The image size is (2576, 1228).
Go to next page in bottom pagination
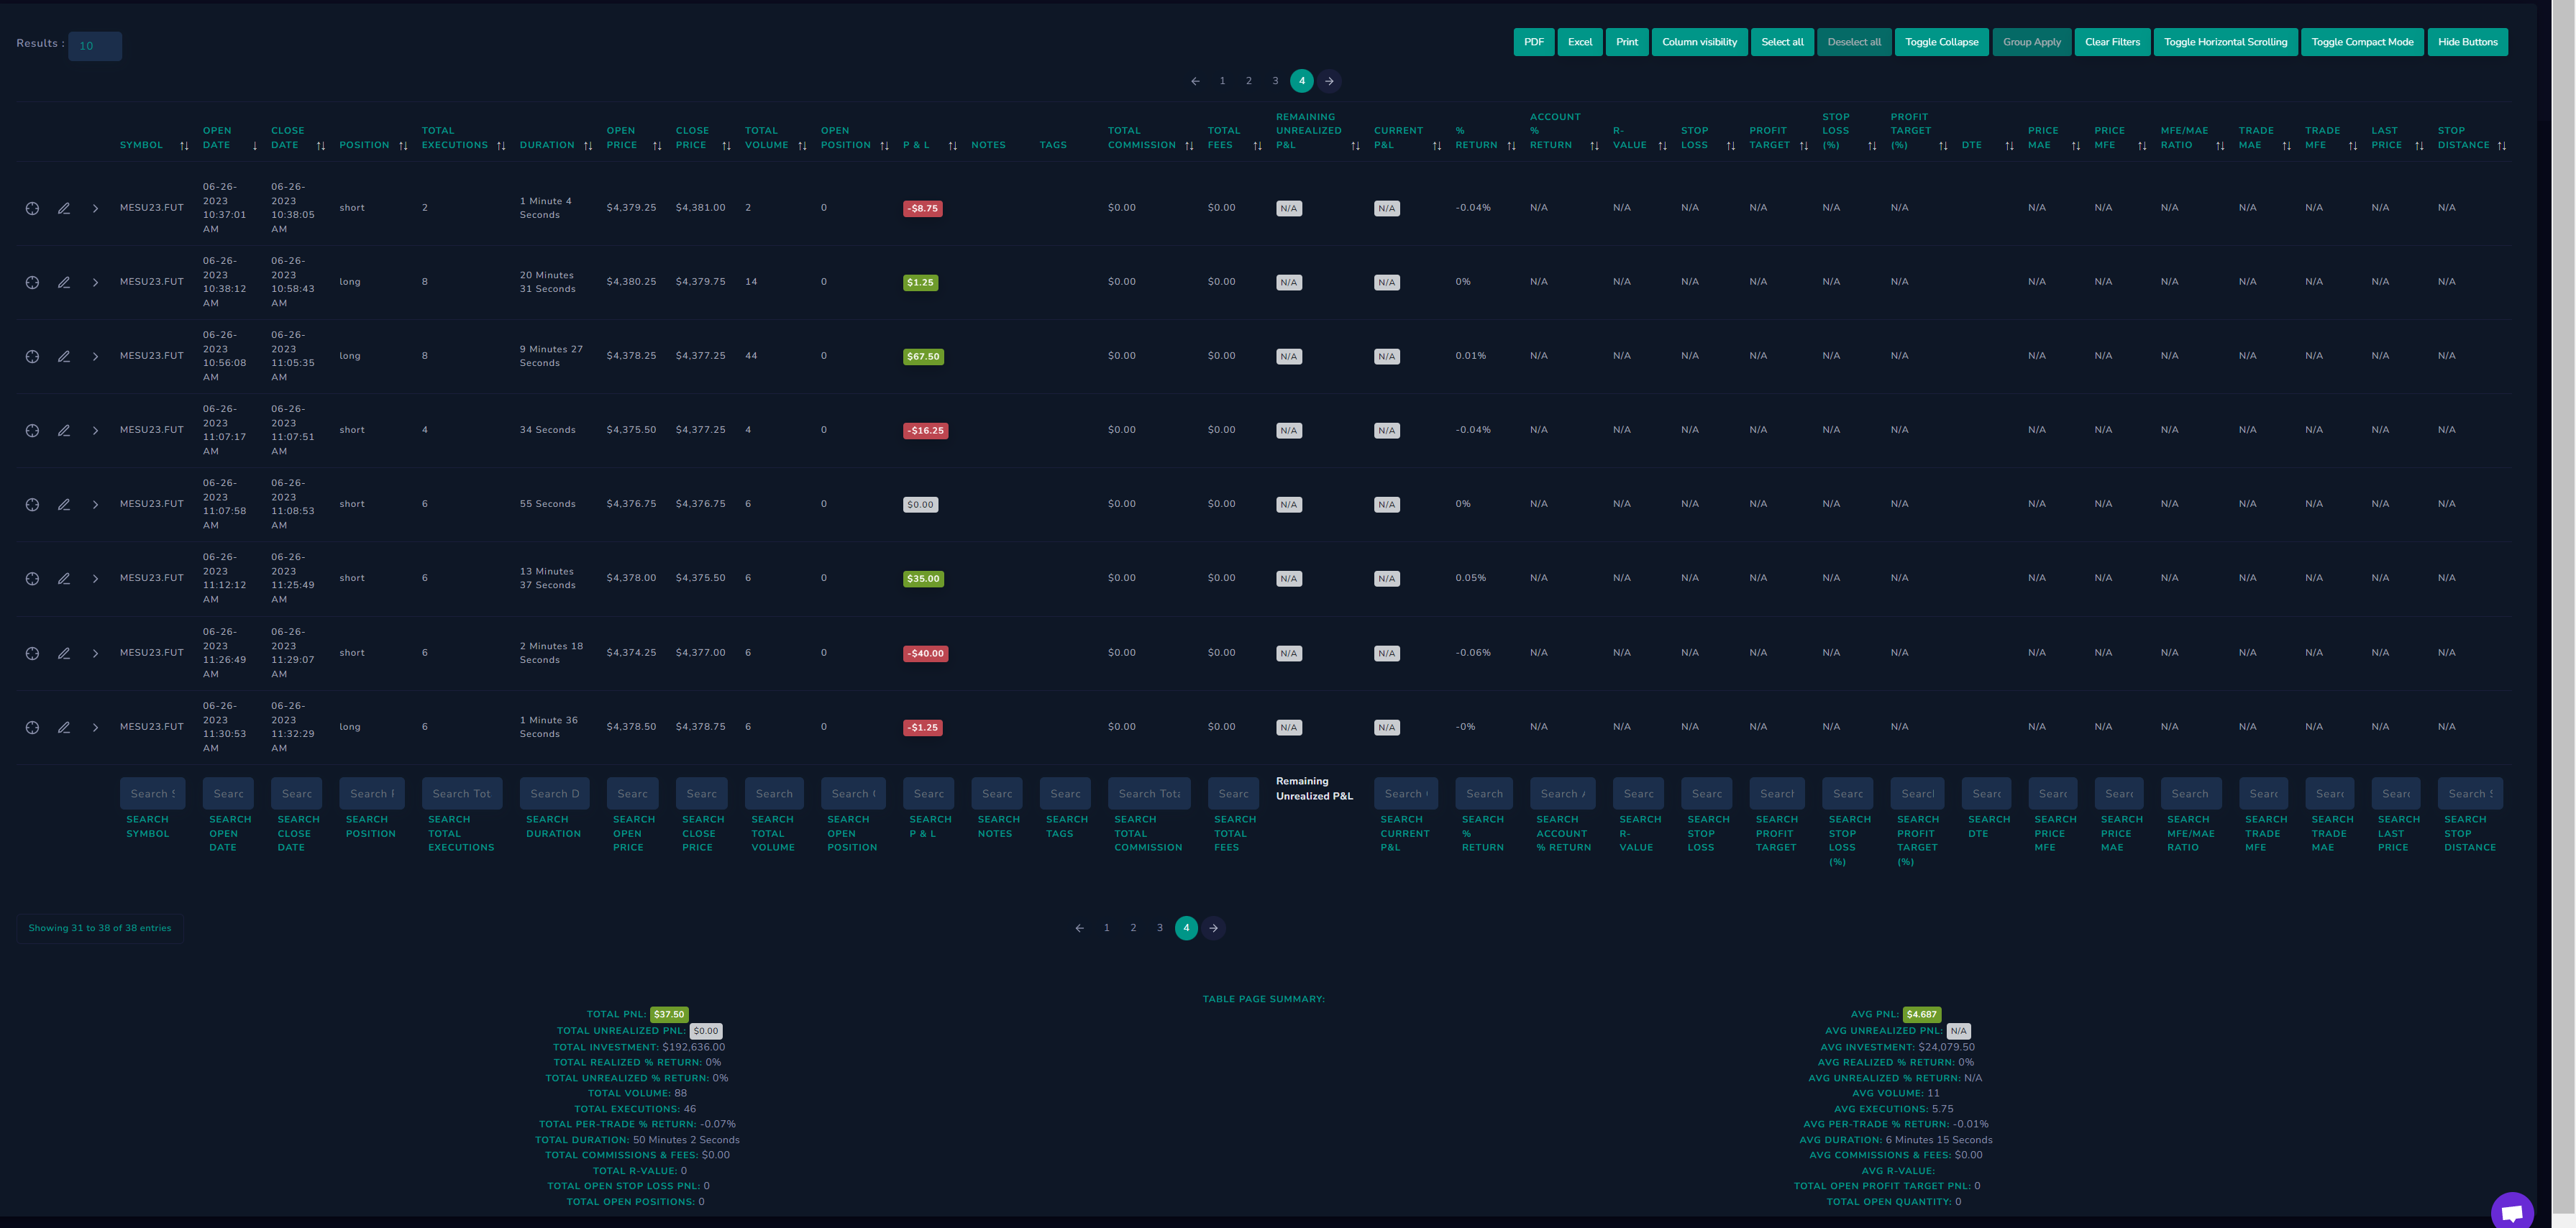tap(1213, 928)
